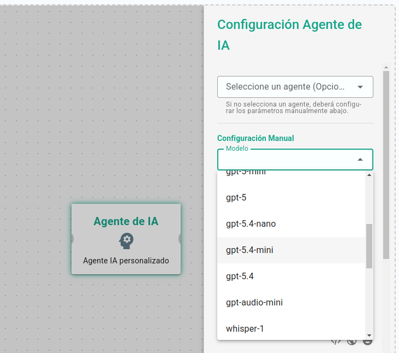The image size is (399, 353).
Task: Click the right connector handle of the node
Action: [180, 239]
